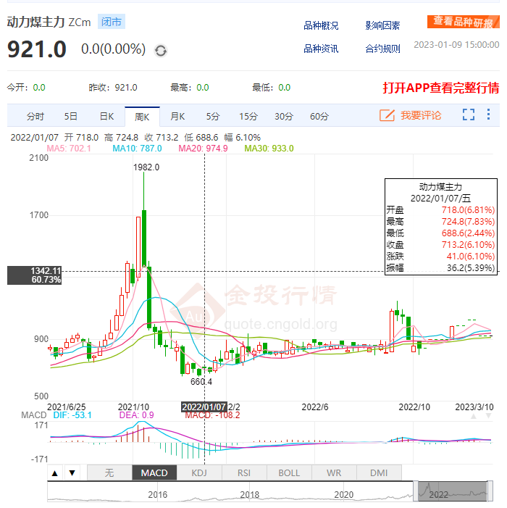507x508 pixels.
Task: Click the 闭市 market status badge
Action: click(x=112, y=22)
